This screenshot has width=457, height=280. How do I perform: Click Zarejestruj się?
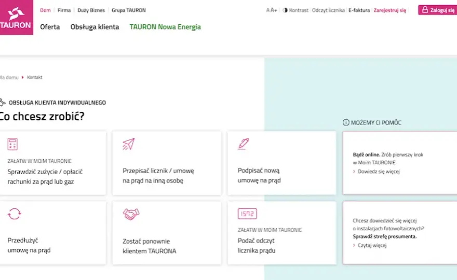(x=390, y=10)
